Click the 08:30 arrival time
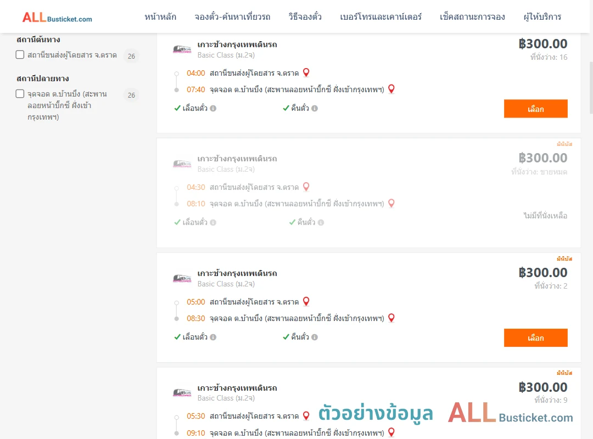Screen dimensions: 593x439 [195, 318]
